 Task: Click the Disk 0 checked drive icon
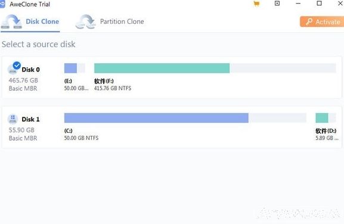point(14,68)
